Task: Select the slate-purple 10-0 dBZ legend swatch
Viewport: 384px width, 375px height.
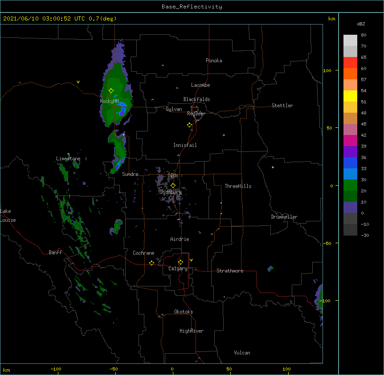Action: [350, 208]
